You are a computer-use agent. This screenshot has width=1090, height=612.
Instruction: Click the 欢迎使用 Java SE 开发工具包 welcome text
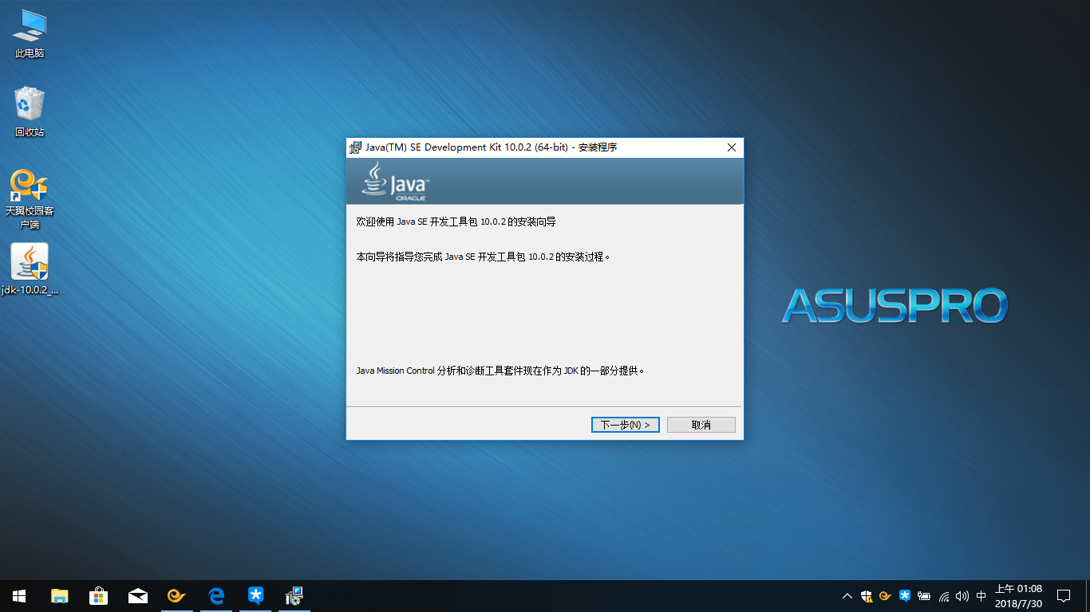[x=456, y=222]
